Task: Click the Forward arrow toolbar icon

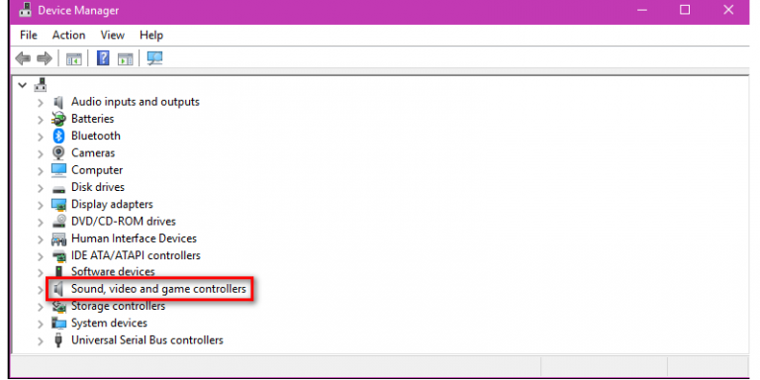Action: pyautogui.click(x=45, y=58)
